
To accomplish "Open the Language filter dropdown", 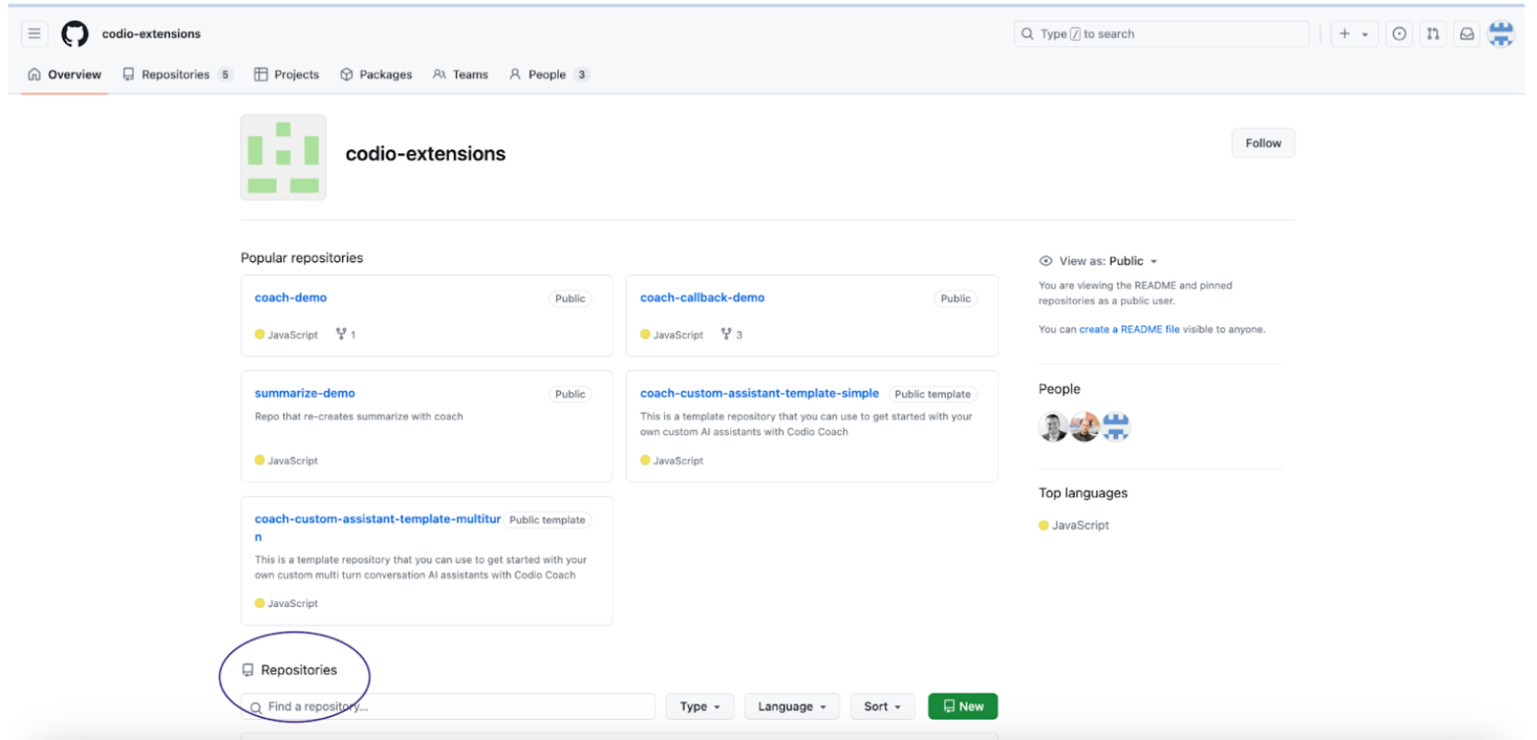I will coord(792,707).
